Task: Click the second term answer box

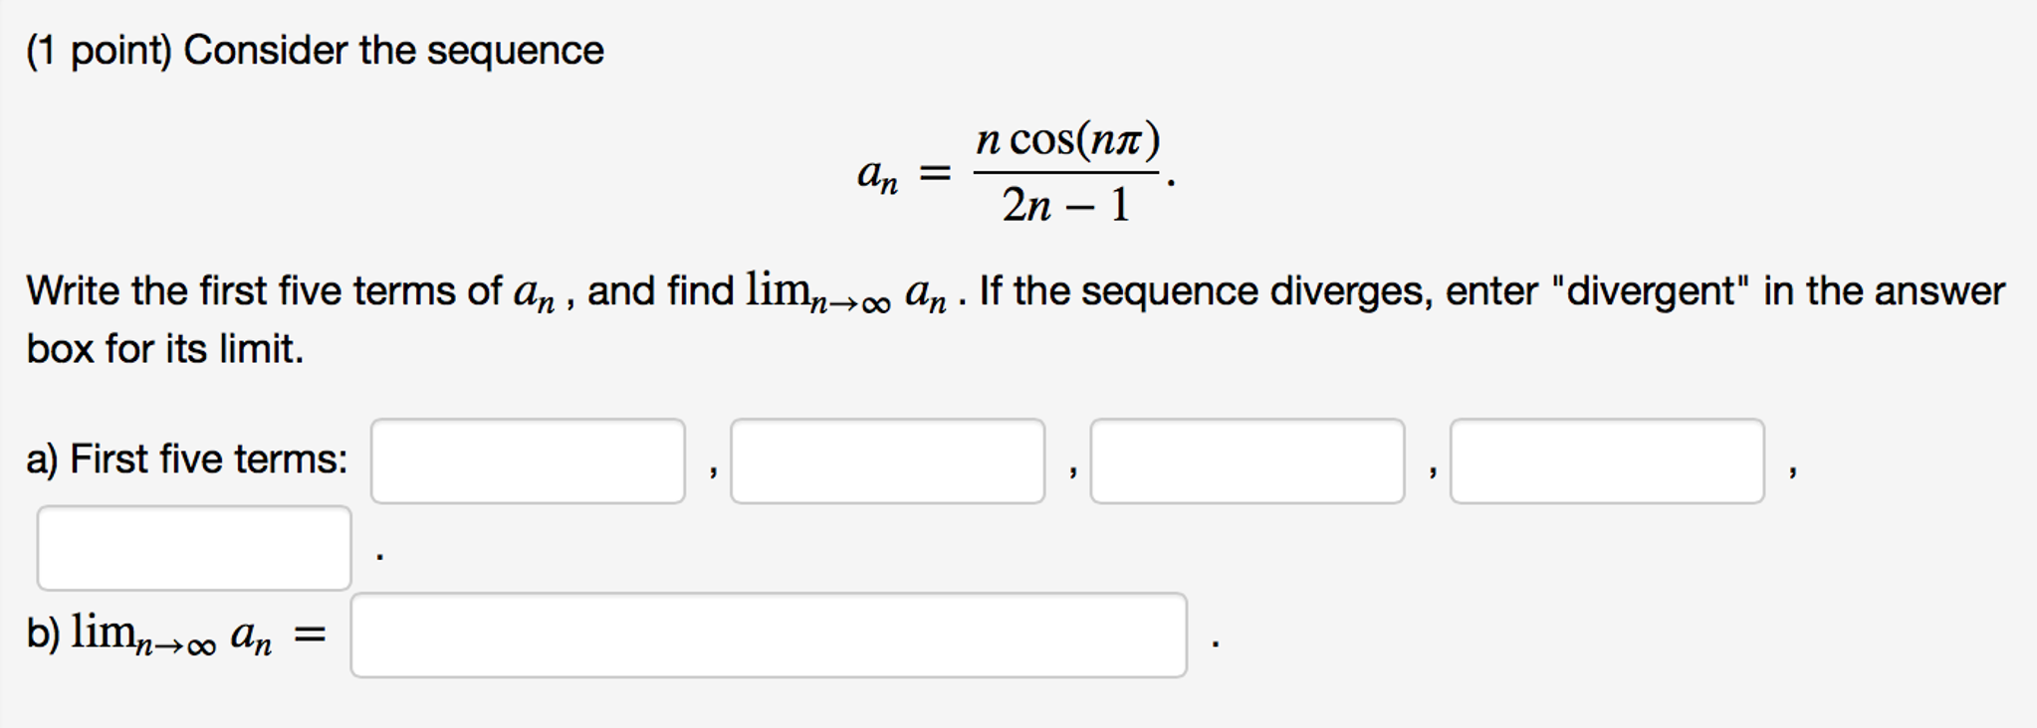Action: coord(886,459)
